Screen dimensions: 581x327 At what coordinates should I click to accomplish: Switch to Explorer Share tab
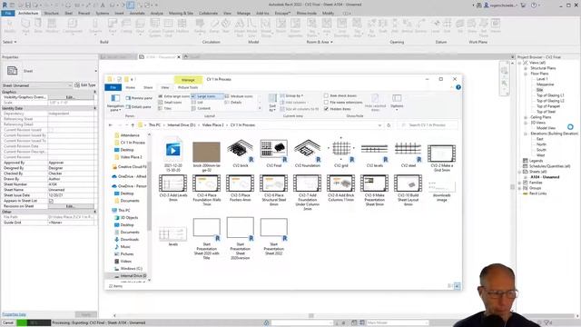coord(148,87)
